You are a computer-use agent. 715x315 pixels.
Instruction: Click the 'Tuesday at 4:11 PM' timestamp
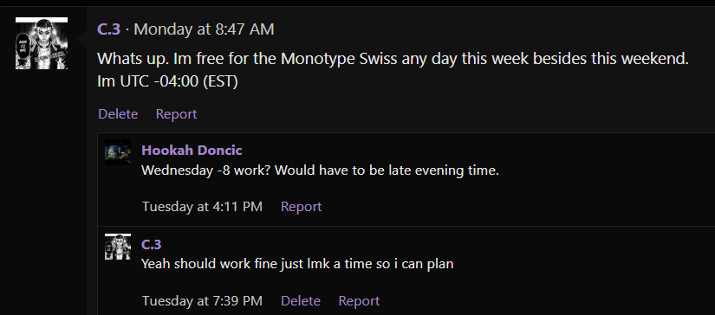[202, 207]
